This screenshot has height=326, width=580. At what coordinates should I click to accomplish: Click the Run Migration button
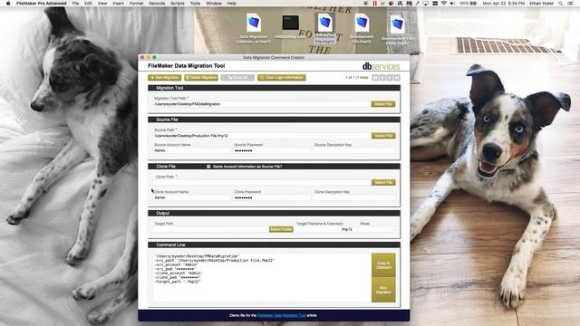[383, 290]
